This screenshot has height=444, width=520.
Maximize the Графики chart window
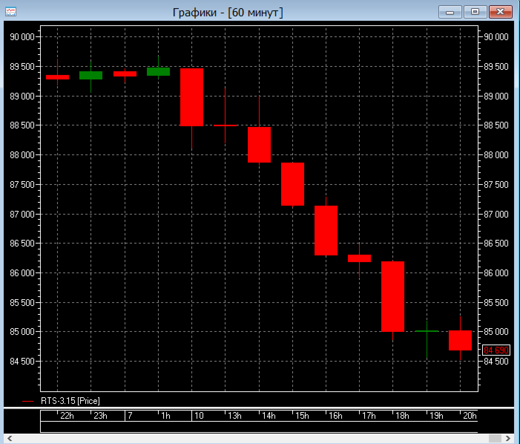click(475, 12)
